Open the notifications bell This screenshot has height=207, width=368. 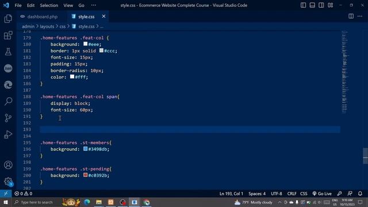pos(360,194)
